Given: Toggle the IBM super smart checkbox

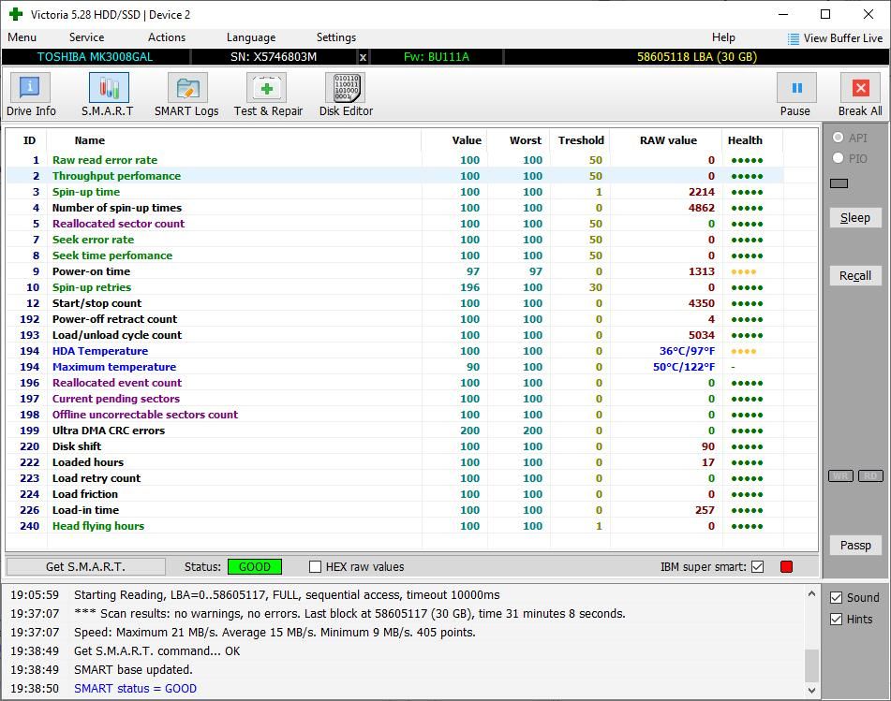Looking at the screenshot, I should click(x=757, y=566).
